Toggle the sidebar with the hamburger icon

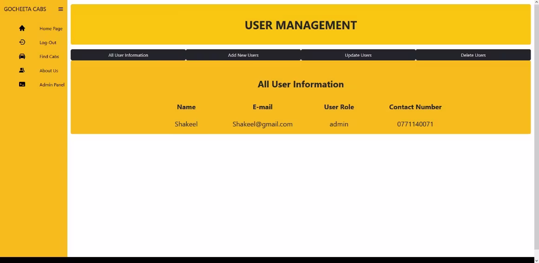[x=60, y=9]
